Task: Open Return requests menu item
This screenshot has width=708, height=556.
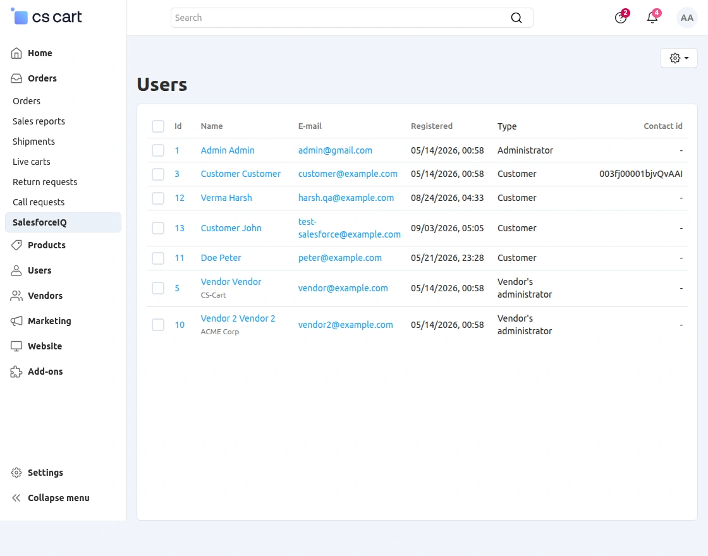Action: click(45, 182)
